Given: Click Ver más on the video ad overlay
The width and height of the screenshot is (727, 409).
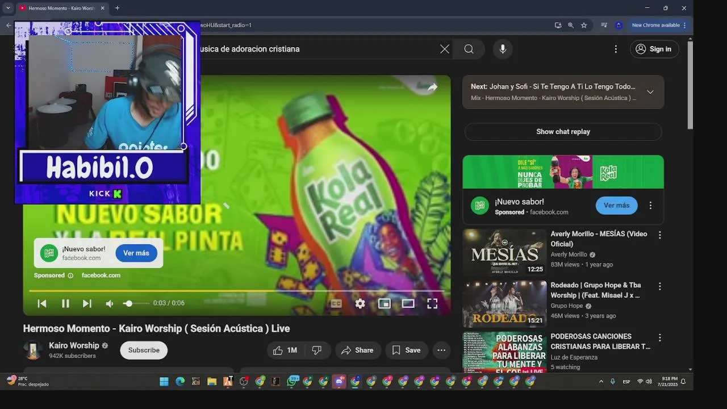Looking at the screenshot, I should (136, 253).
